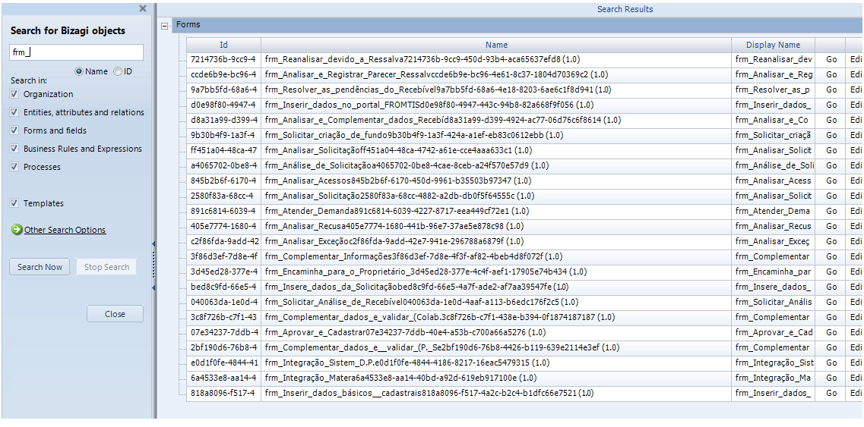Image resolution: width=864 pixels, height=427 pixels.
Task: Click the green arrow icon beside Other Search Options
Action: click(17, 230)
